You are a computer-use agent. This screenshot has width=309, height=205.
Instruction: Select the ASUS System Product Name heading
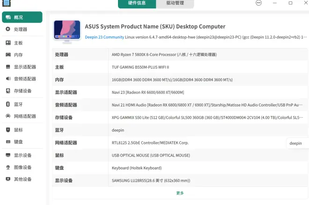click(x=155, y=27)
